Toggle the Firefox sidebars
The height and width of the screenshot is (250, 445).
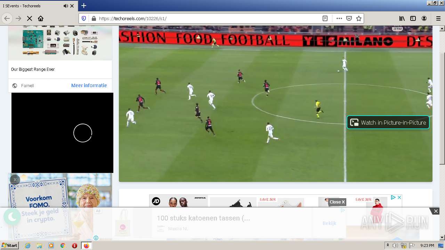(413, 18)
